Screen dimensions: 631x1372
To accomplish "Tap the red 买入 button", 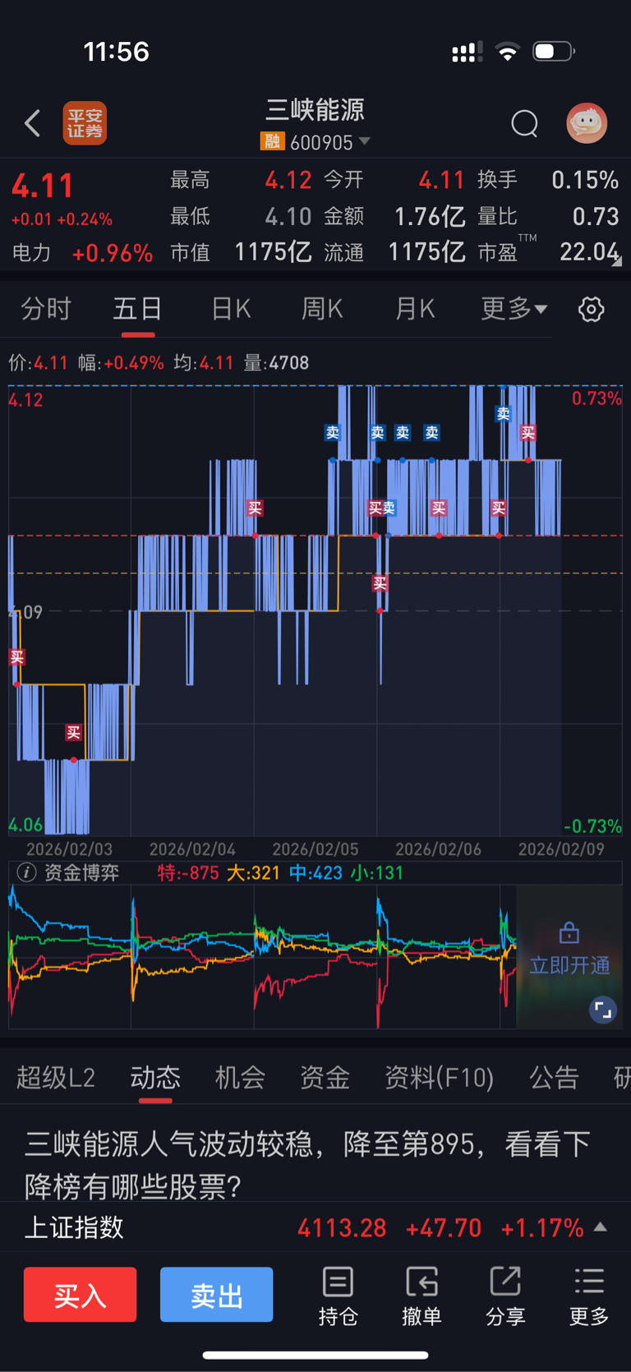I will click(x=80, y=1295).
